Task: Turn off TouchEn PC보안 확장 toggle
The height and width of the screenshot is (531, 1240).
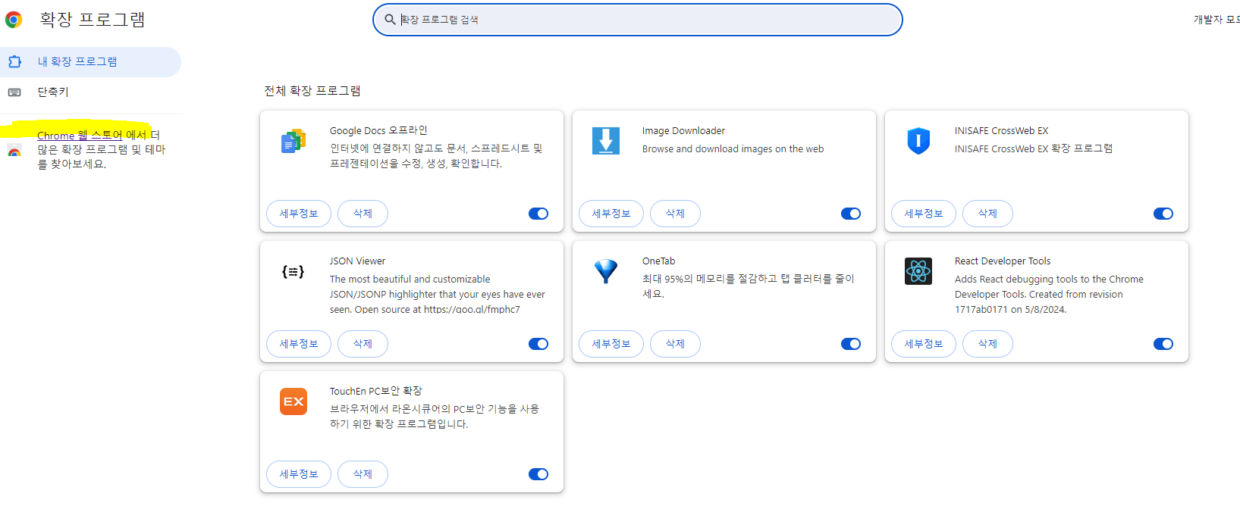Action: tap(538, 474)
